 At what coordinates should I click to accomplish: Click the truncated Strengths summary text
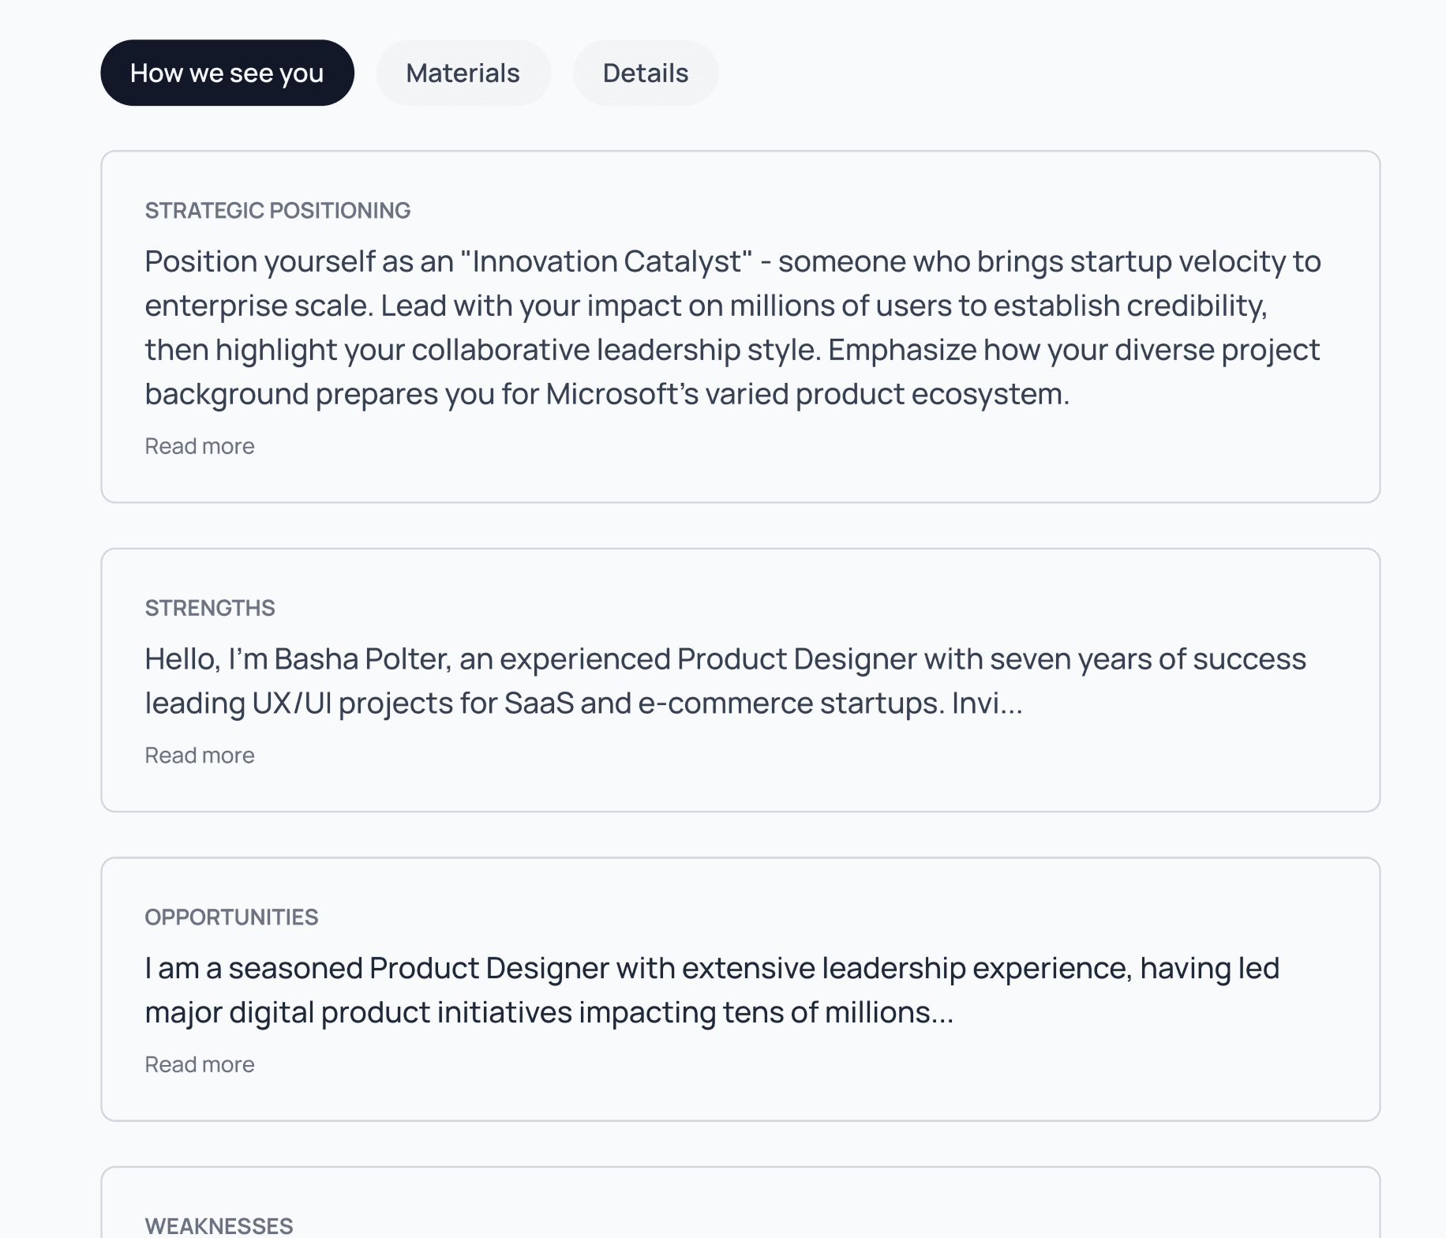[x=583, y=681]
